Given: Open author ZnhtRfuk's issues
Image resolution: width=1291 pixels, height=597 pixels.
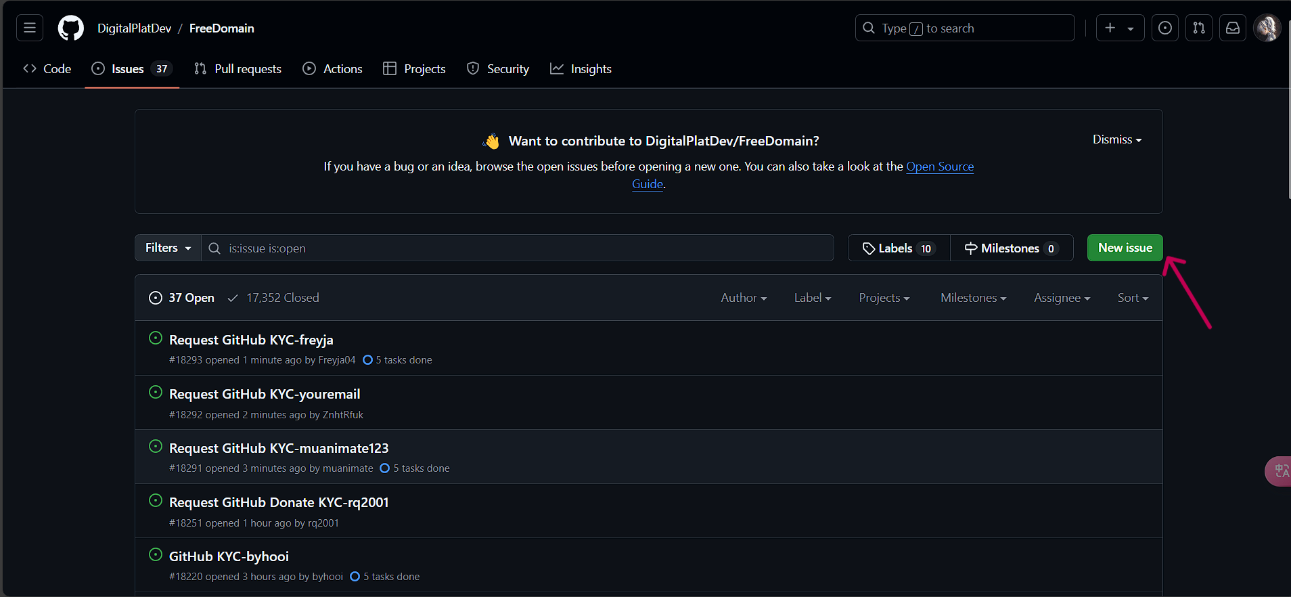Looking at the screenshot, I should pos(343,415).
